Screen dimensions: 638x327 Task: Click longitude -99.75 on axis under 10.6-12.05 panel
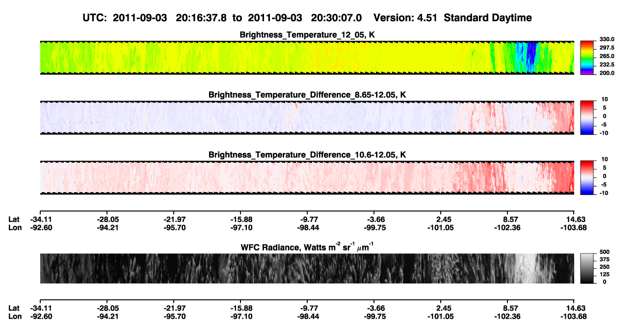pos(374,227)
